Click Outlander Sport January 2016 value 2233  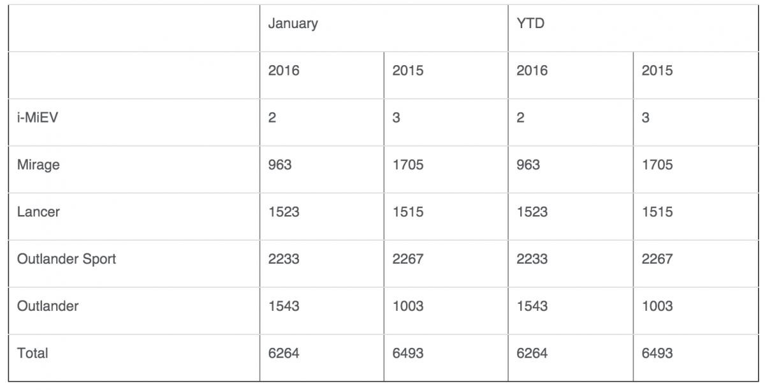coord(284,259)
